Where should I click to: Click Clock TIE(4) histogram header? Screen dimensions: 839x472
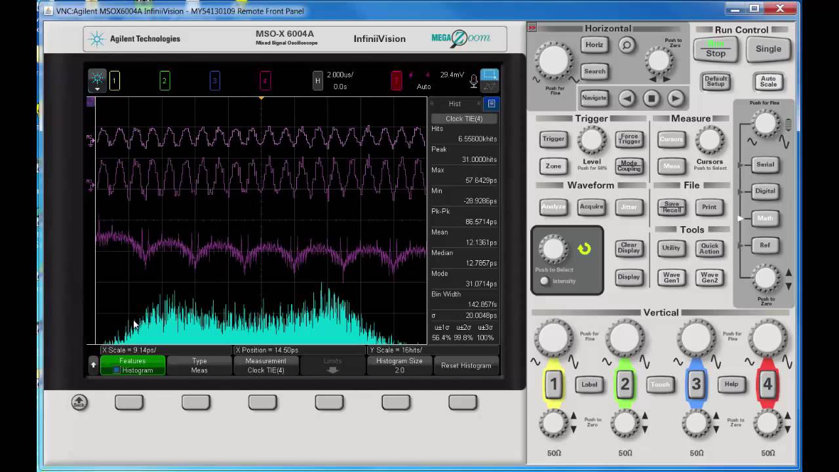point(463,119)
